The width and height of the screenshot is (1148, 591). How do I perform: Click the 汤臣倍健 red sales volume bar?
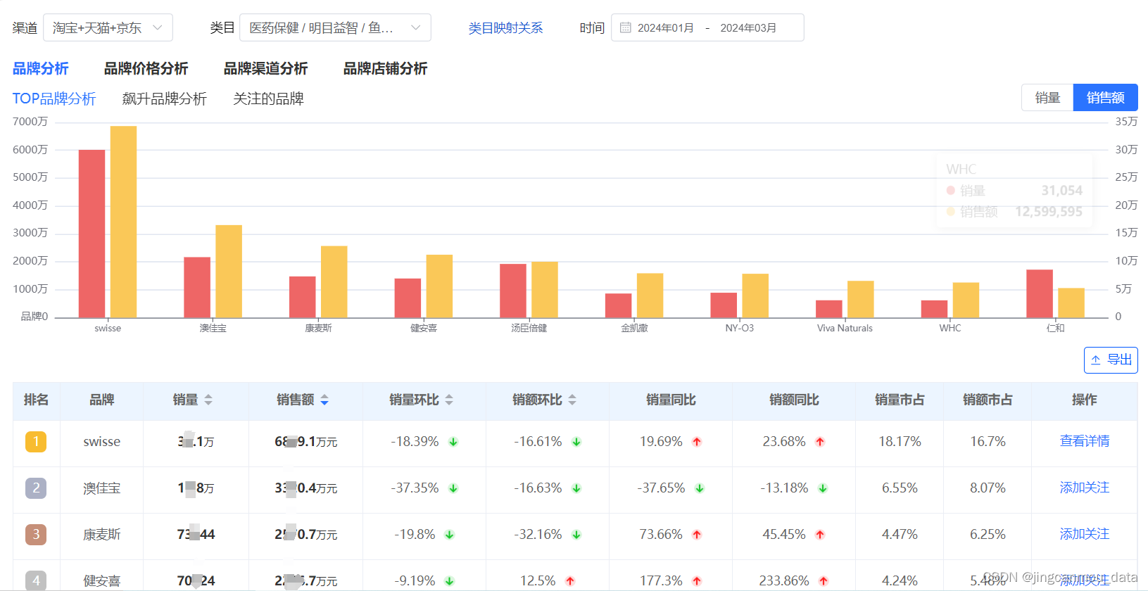(x=513, y=291)
